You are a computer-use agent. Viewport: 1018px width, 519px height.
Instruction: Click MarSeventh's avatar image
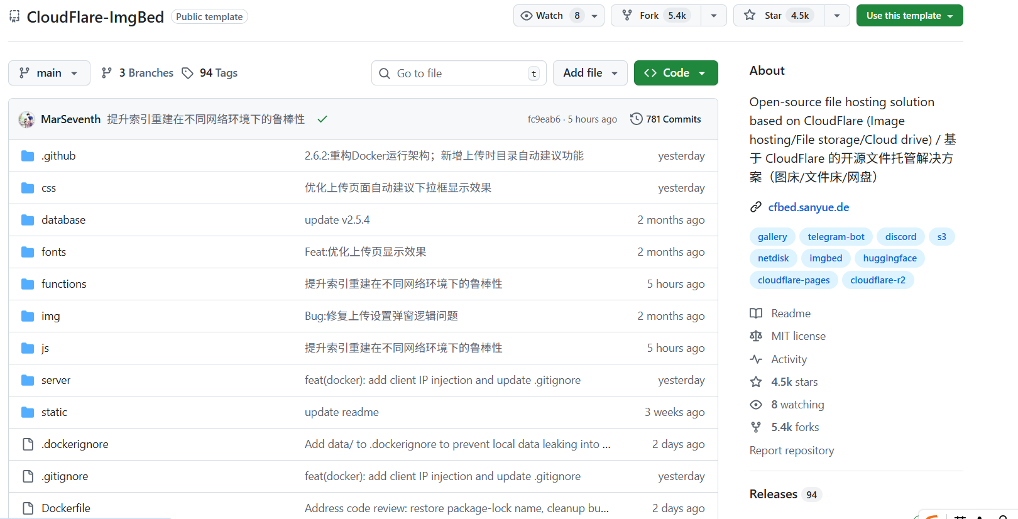click(26, 119)
